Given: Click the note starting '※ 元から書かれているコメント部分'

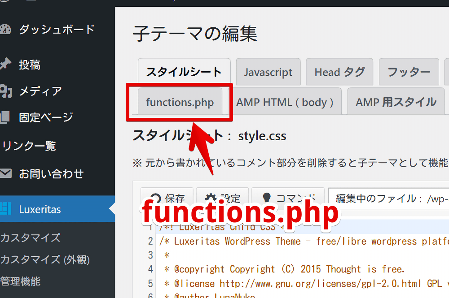Looking at the screenshot, I should pyautogui.click(x=291, y=163).
